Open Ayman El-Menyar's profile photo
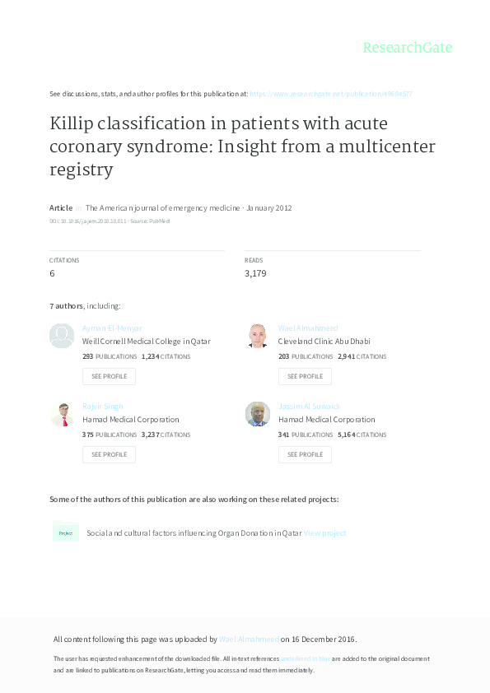The width and height of the screenshot is (490, 693). (x=62, y=336)
